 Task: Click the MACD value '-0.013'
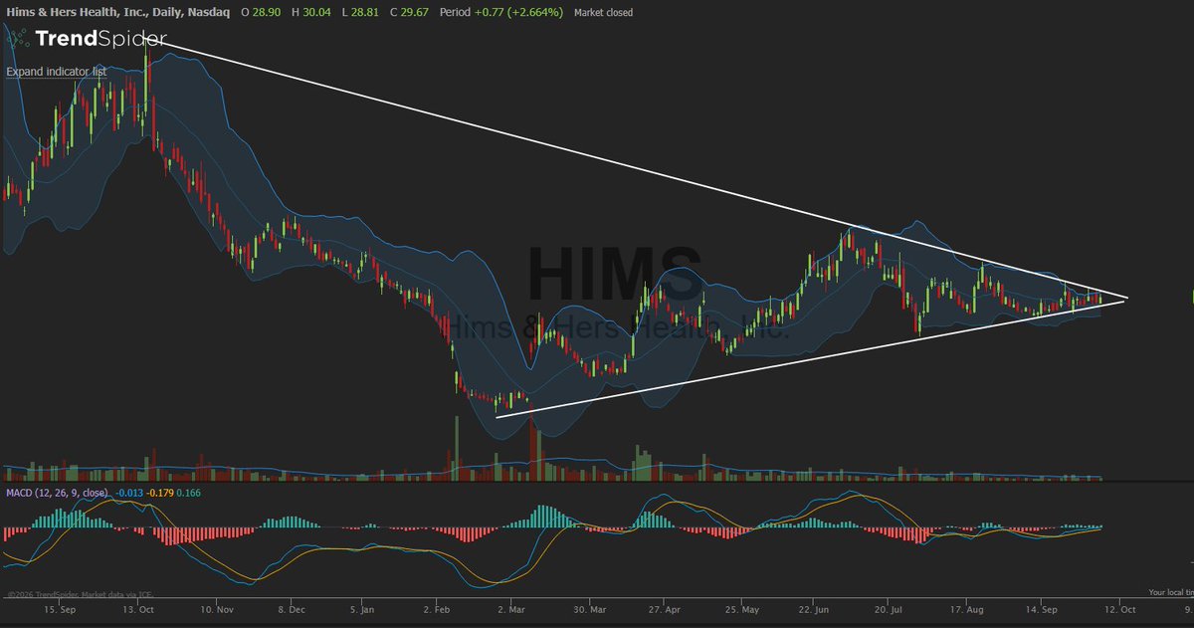[x=128, y=493]
